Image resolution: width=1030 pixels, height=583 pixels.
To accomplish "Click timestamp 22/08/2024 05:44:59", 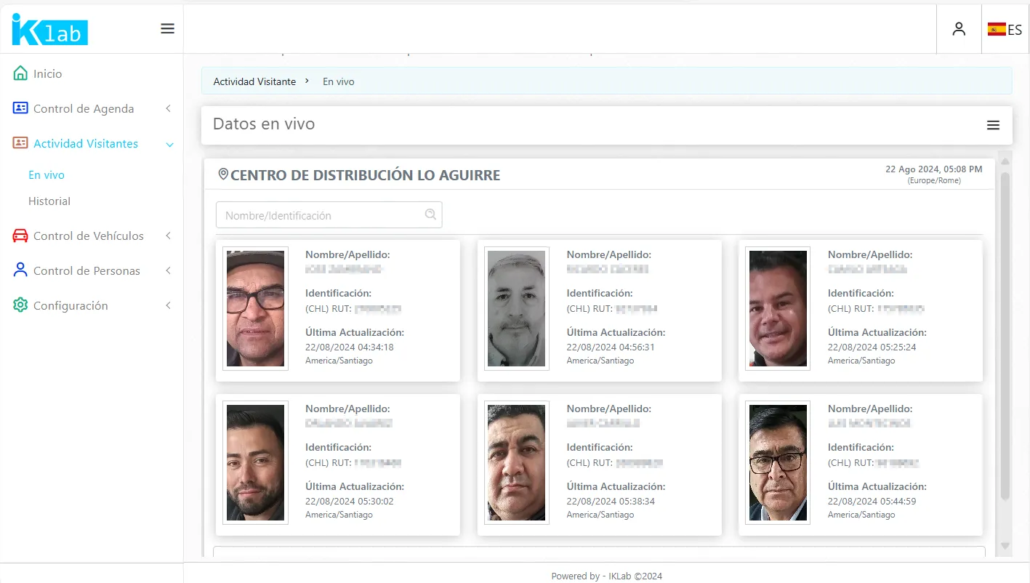I will pos(872,502).
